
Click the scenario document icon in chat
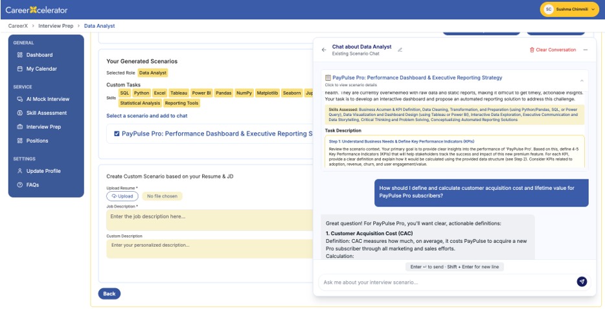[x=328, y=78]
